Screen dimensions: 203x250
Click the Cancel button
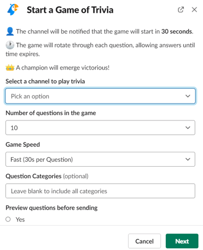pyautogui.click(x=145, y=241)
